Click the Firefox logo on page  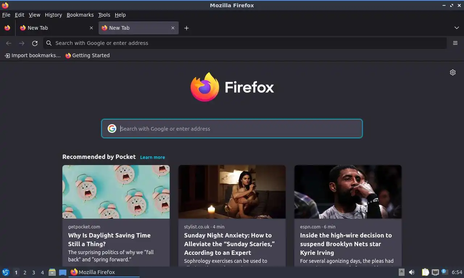point(232,87)
